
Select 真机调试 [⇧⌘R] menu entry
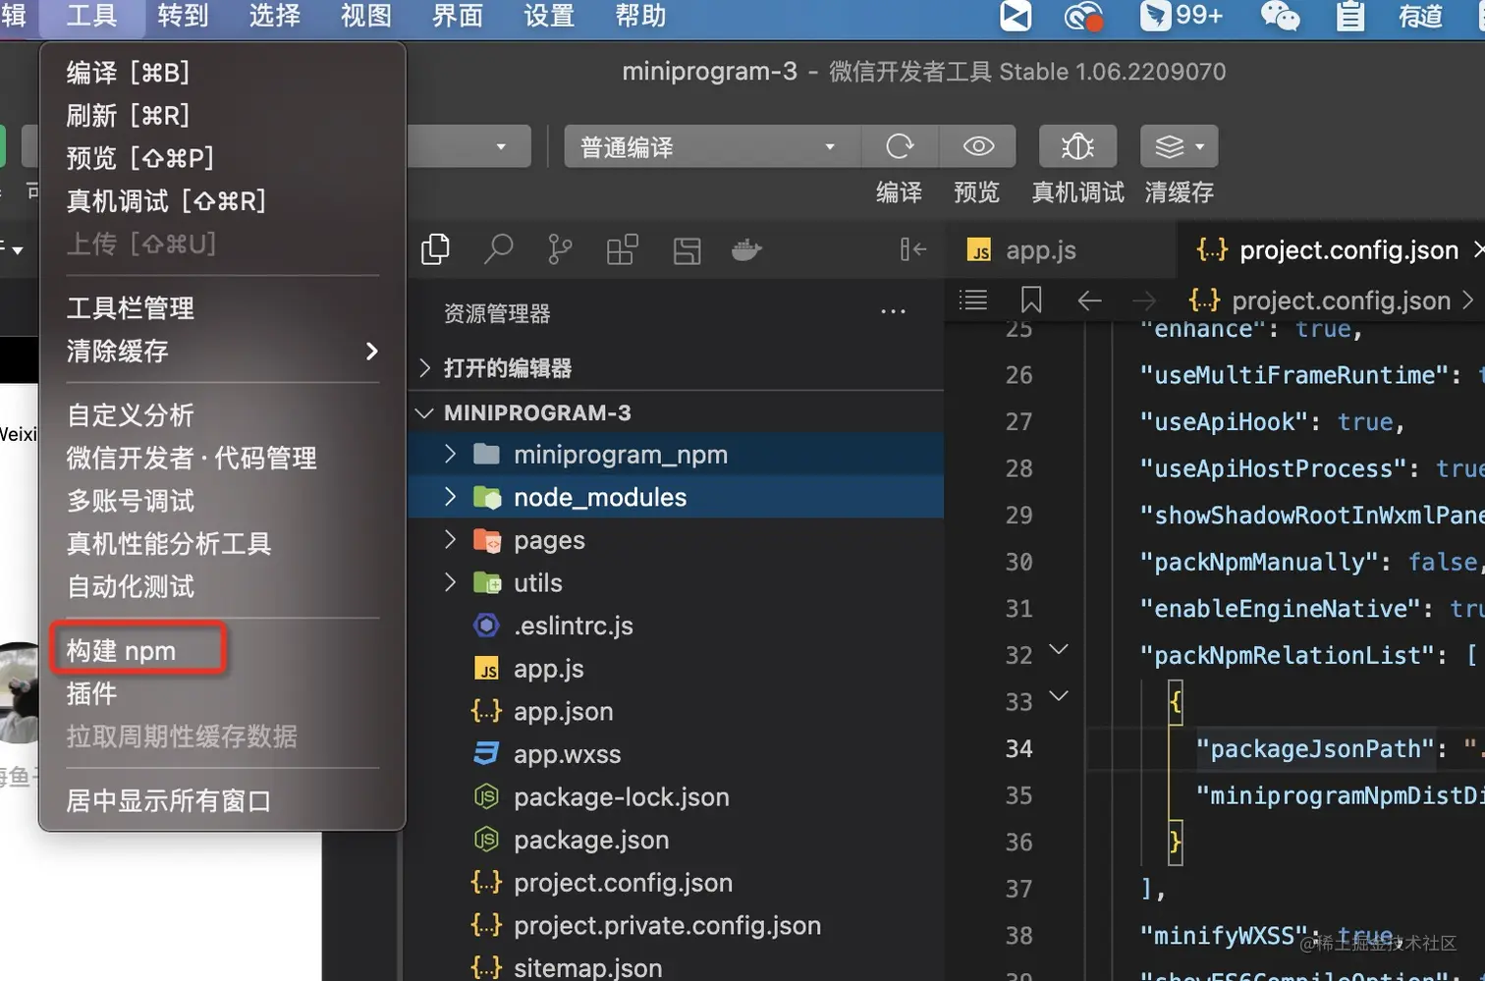223,201
